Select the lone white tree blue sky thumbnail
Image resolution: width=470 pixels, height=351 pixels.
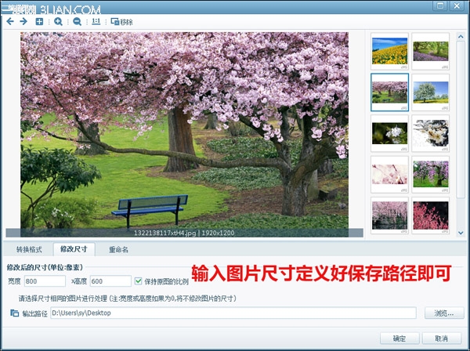(x=431, y=92)
